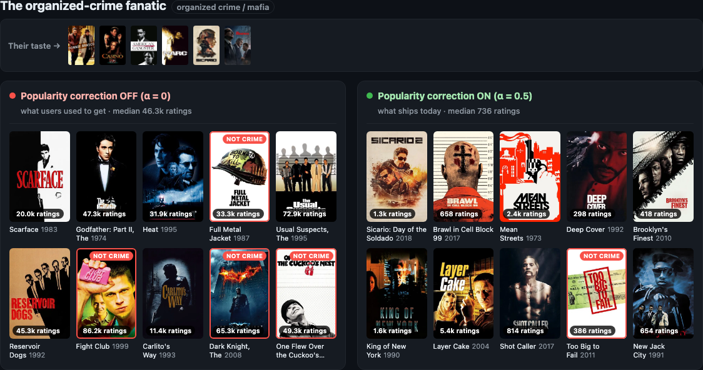Click the red status dot beside Popularity correction OFF

13,96
